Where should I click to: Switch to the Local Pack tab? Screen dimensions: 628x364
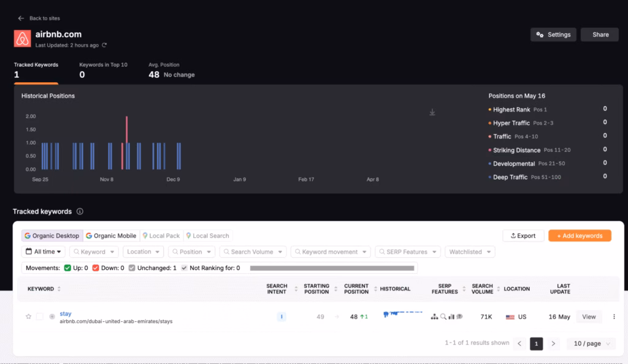pos(161,236)
